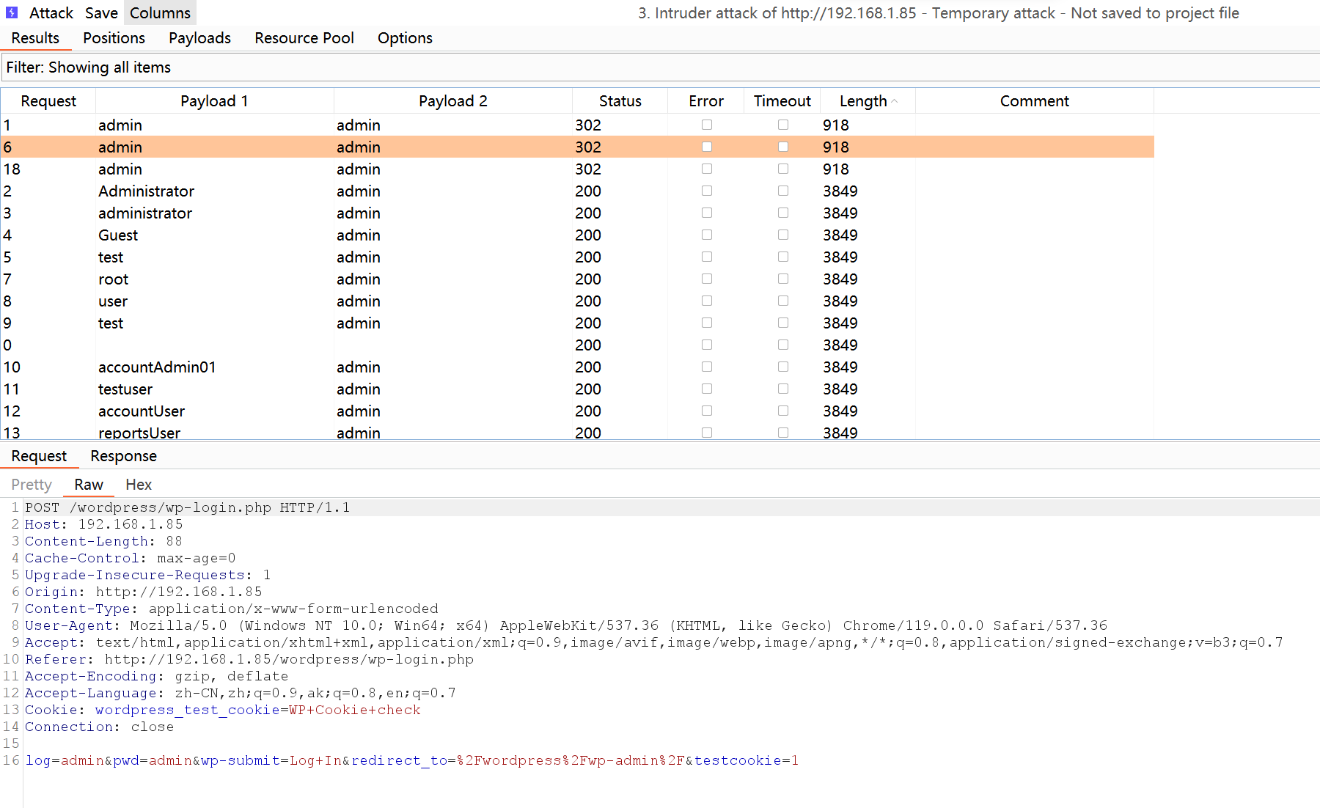Switch to Raw message view
Screen dimensions: 1320x808
[x=89, y=485]
